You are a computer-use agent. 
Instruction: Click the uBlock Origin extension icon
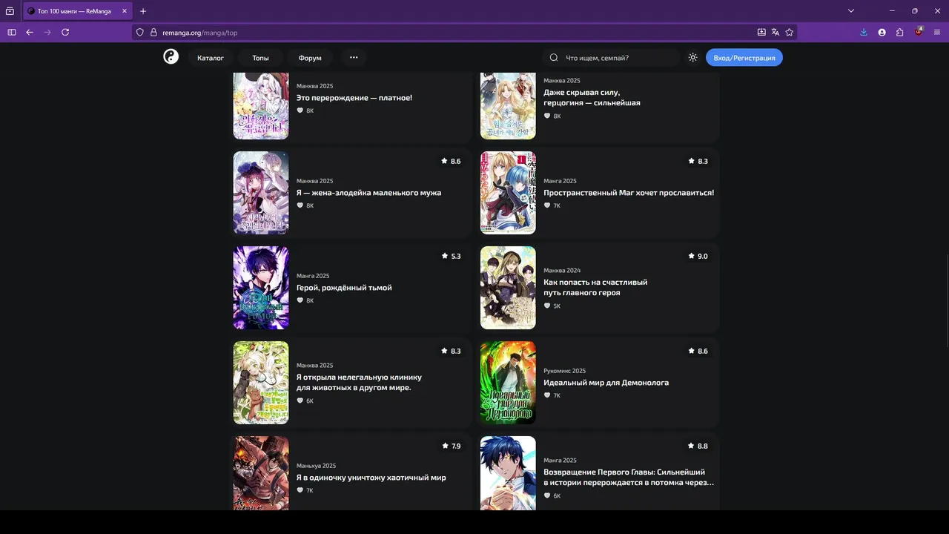tap(919, 32)
